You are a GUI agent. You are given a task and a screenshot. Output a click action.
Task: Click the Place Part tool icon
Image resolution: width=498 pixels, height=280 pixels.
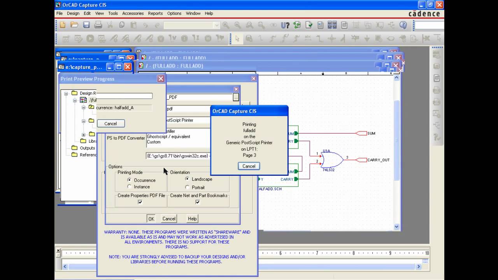tap(249, 38)
